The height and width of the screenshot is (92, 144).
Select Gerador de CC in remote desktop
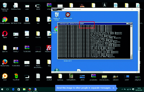[x=68, y=61]
